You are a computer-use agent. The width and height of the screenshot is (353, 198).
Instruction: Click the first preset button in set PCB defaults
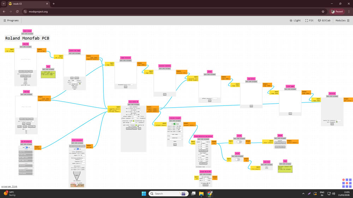(25, 152)
